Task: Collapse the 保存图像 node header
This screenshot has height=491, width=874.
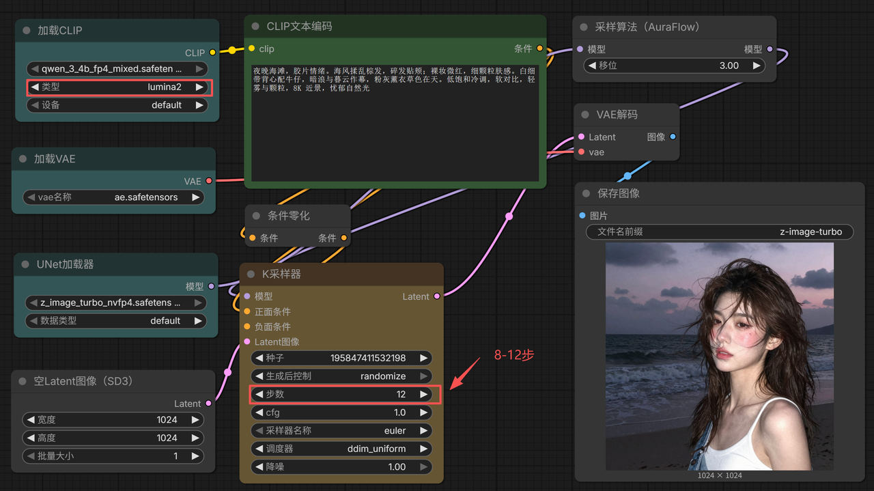Action: click(584, 193)
